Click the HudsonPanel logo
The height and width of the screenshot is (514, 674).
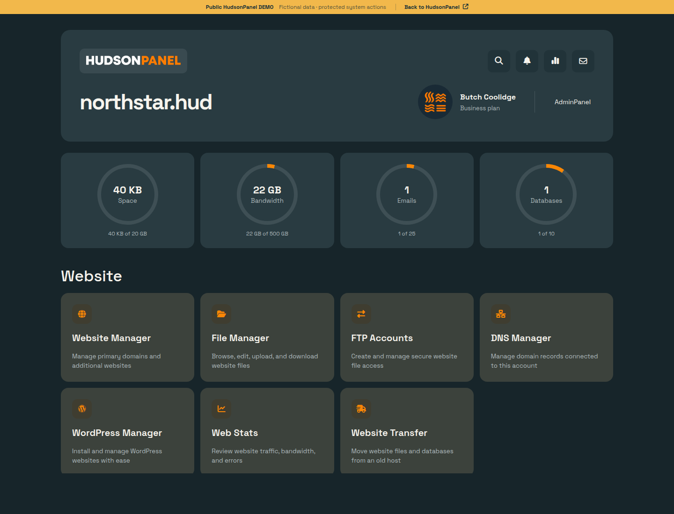(133, 61)
